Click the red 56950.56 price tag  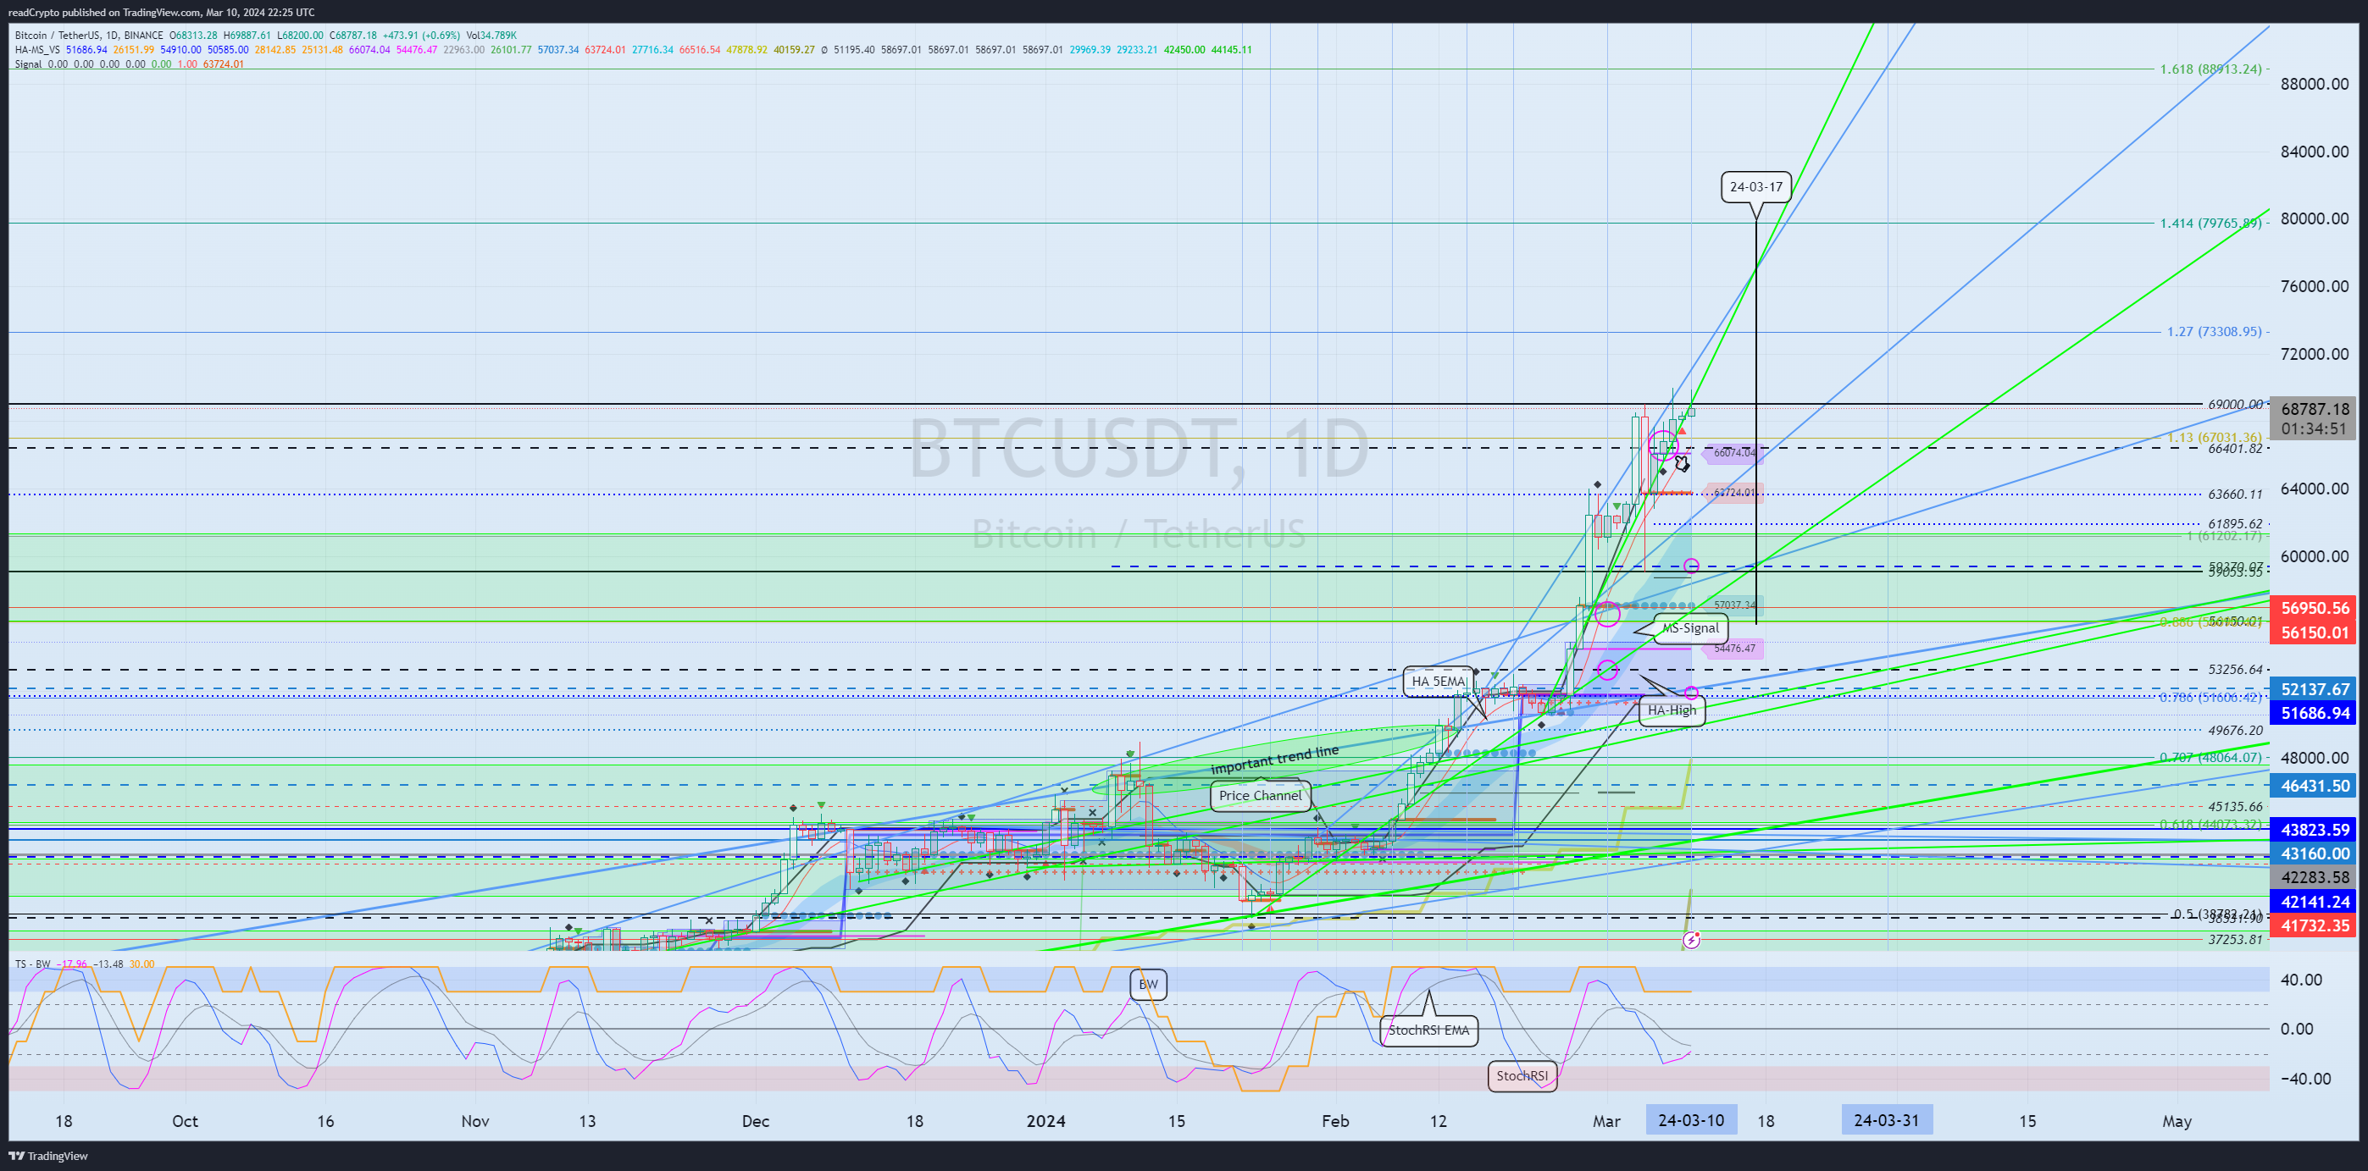pyautogui.click(x=2314, y=608)
